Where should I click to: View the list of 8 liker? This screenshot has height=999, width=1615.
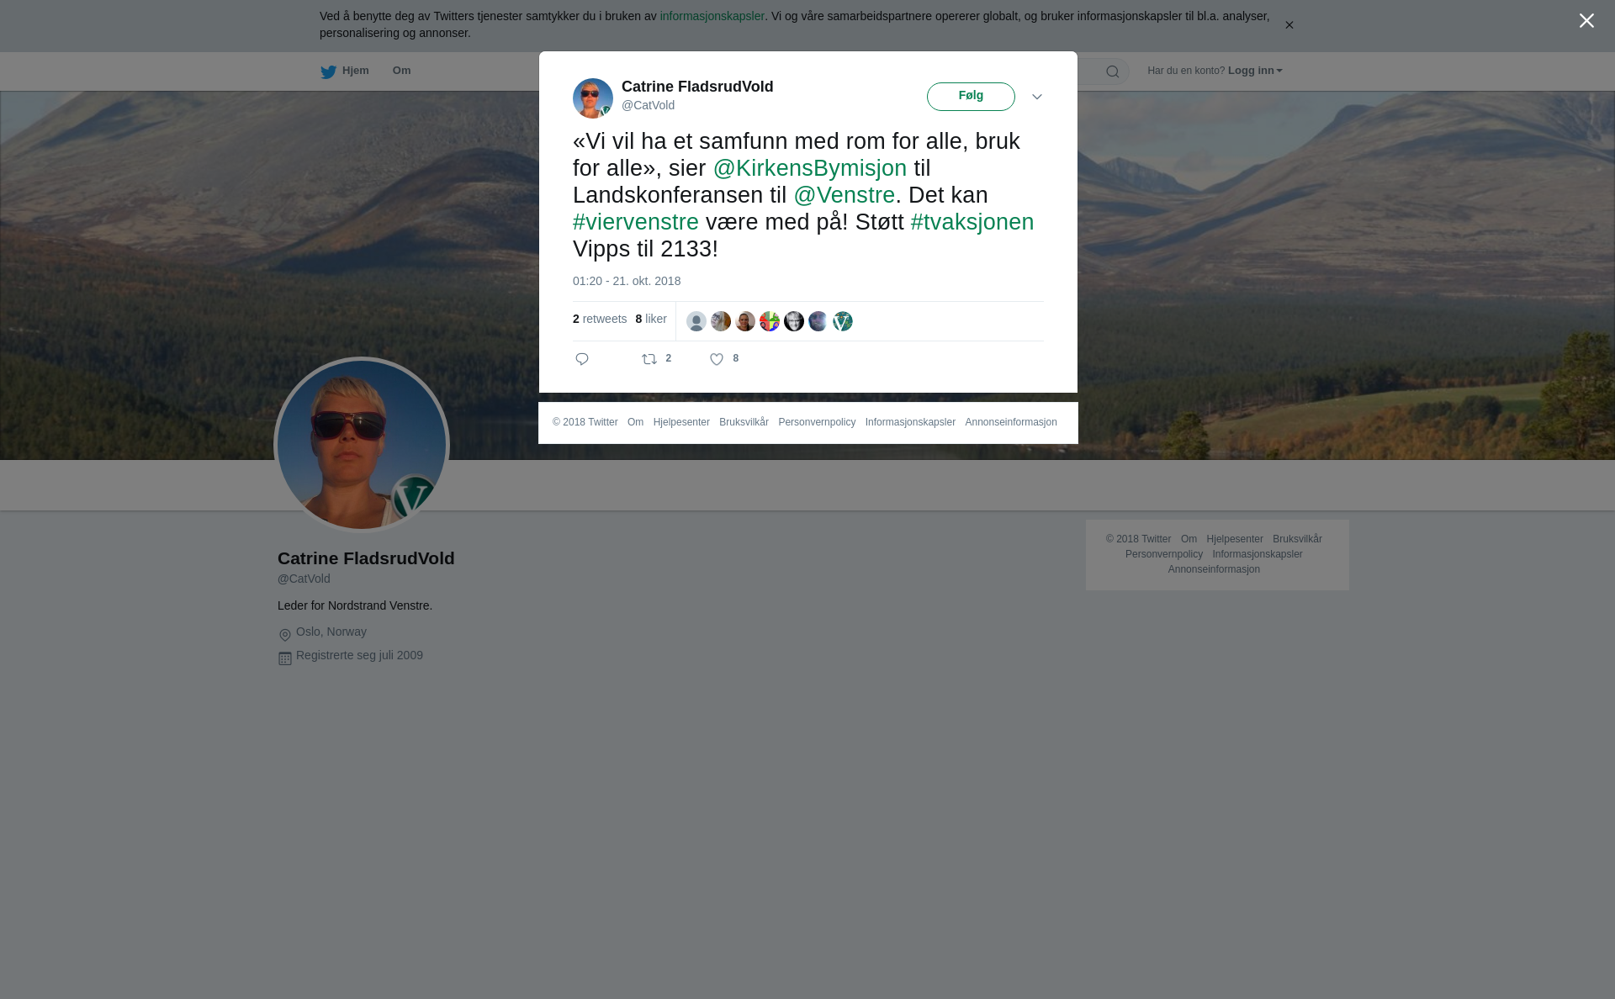pyautogui.click(x=651, y=319)
